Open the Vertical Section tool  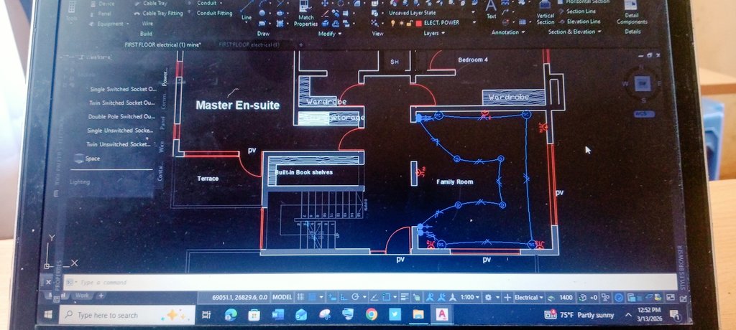pos(545,13)
